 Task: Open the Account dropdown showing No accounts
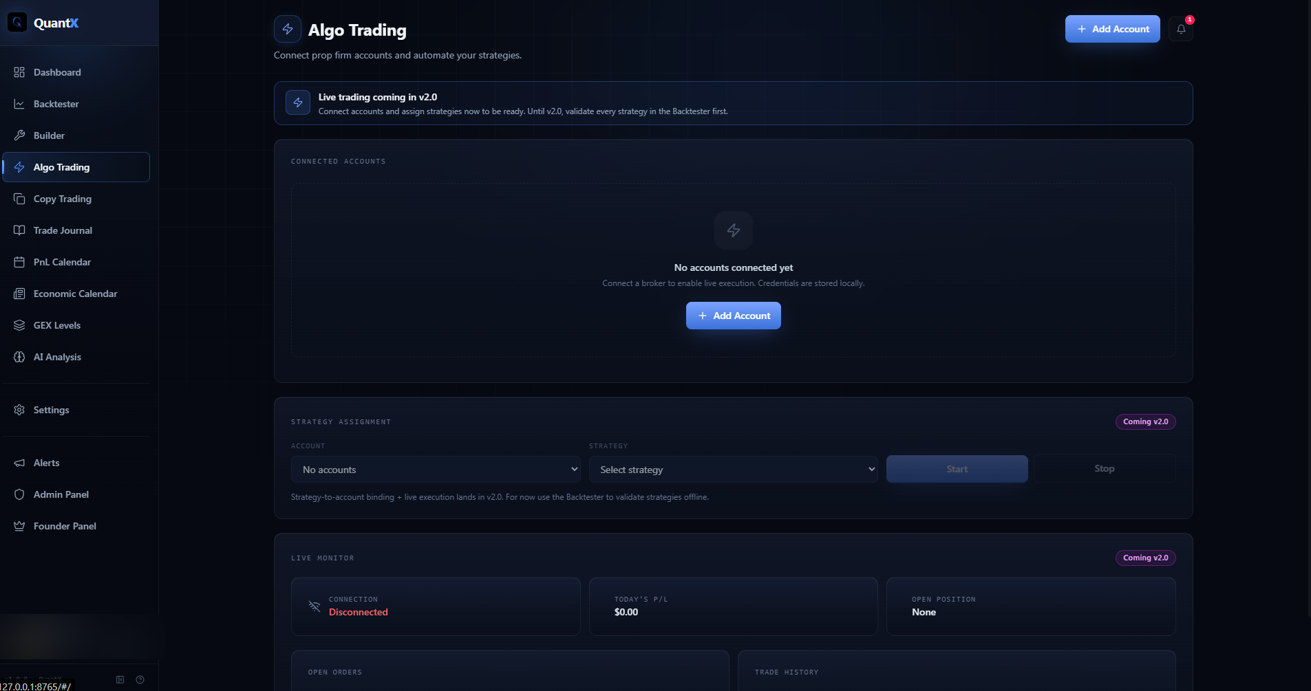tap(436, 470)
